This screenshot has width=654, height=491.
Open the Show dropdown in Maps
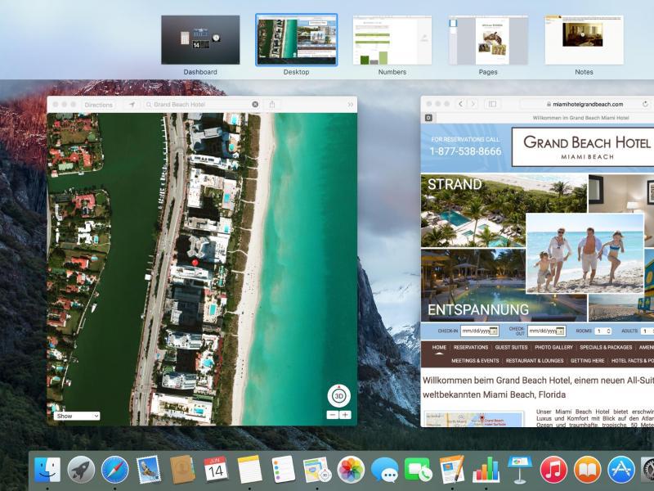click(x=77, y=416)
